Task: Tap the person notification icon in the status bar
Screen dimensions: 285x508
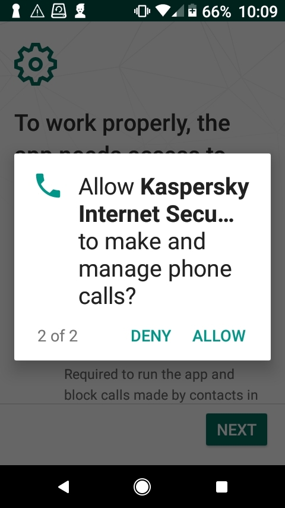Action: 80,11
